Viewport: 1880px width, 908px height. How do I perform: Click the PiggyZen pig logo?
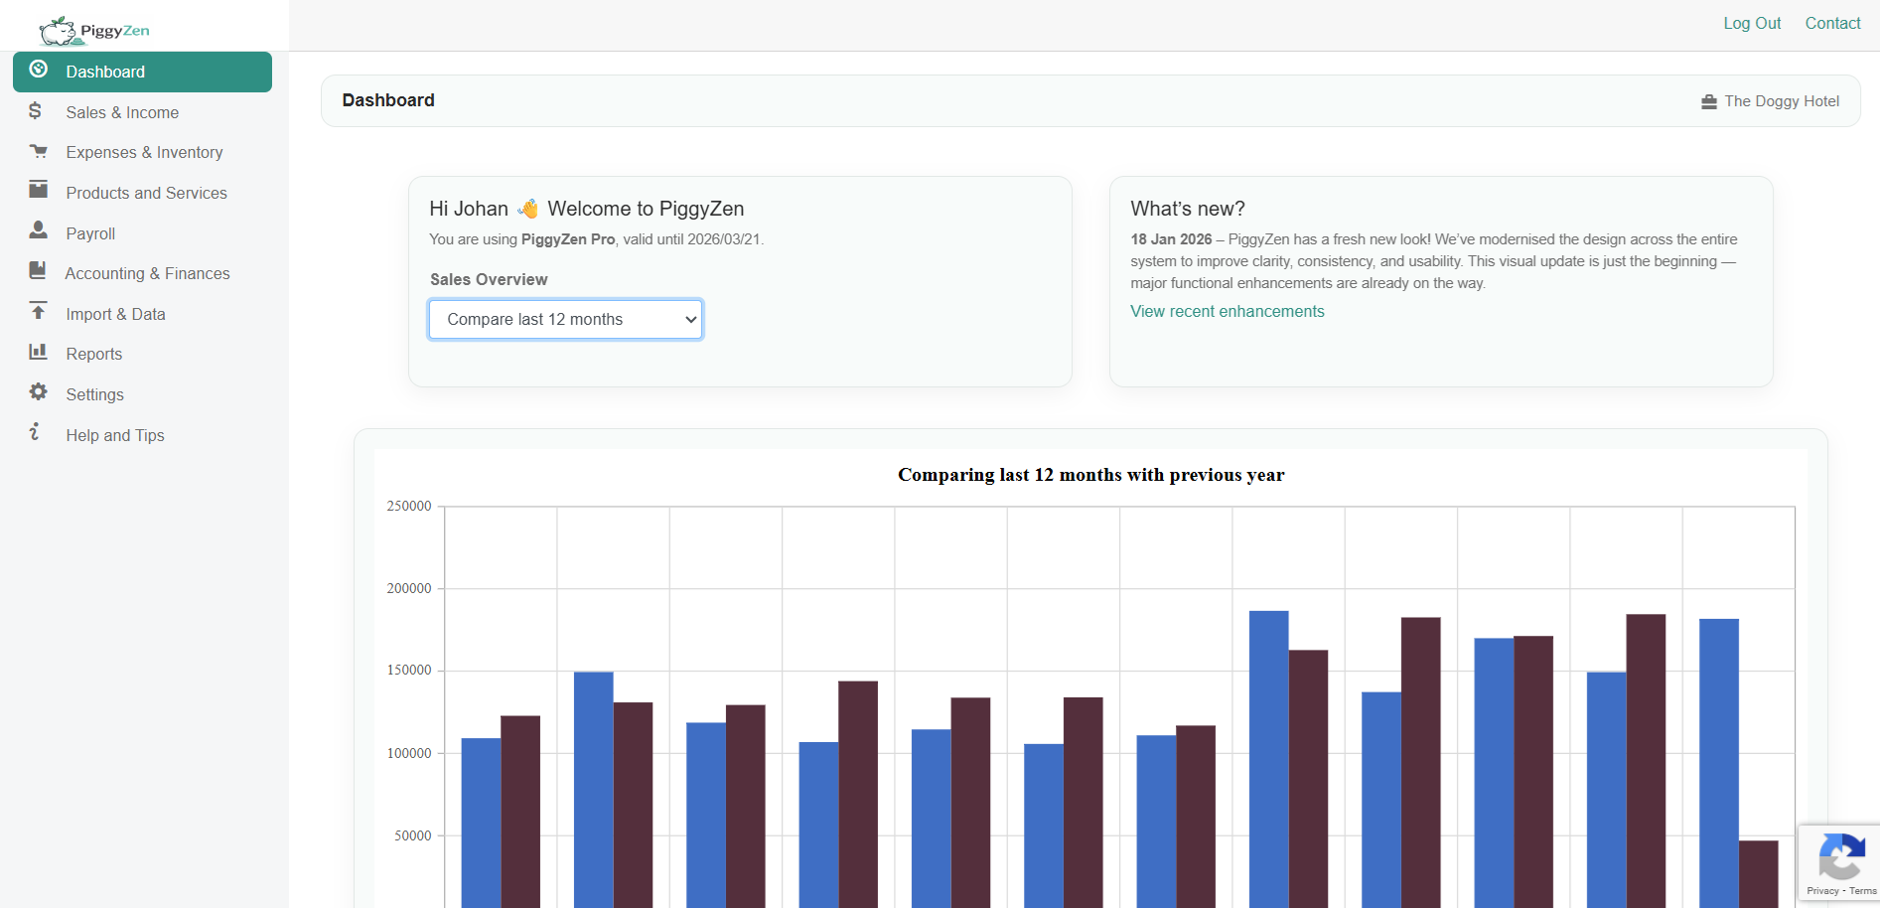point(58,31)
